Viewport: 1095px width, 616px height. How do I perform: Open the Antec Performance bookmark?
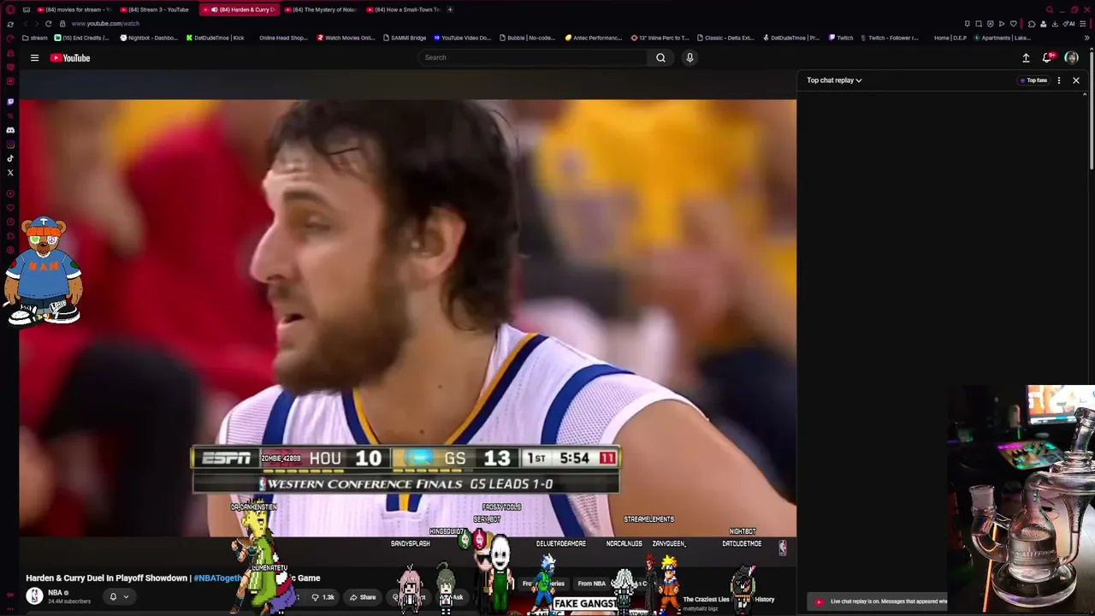[594, 38]
